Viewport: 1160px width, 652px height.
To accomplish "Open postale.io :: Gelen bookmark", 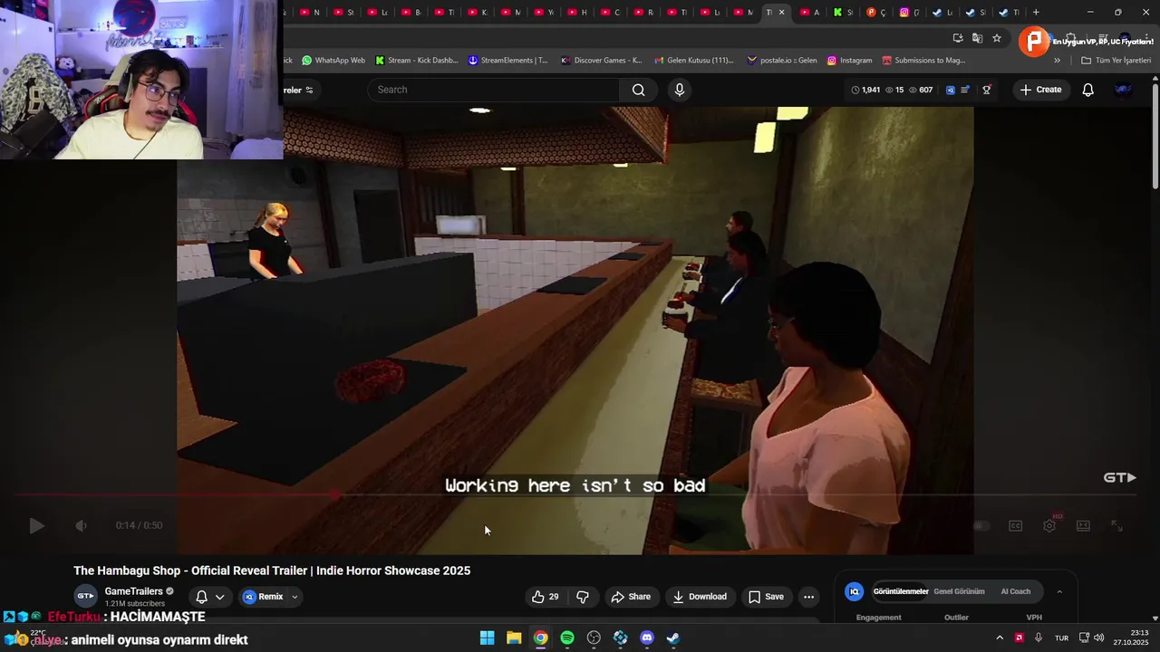I will tap(782, 61).
